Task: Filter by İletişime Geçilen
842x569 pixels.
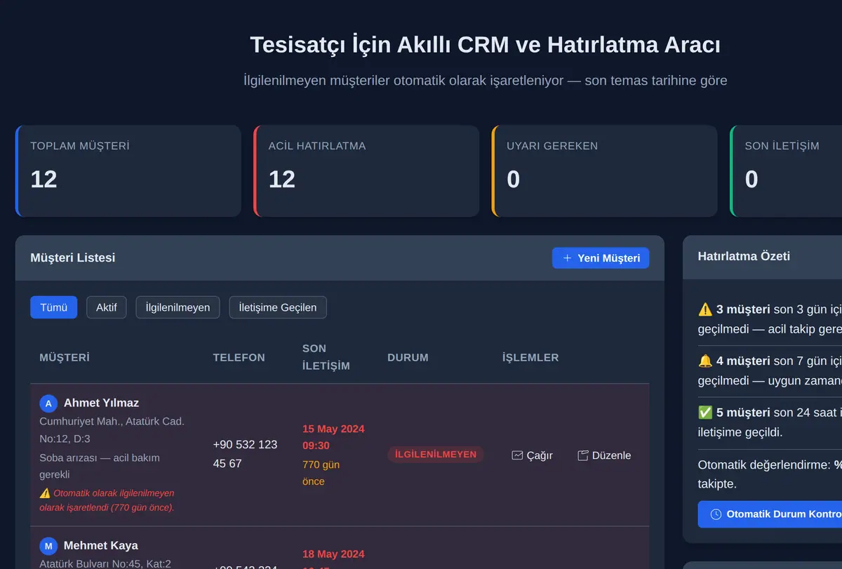Action: [278, 307]
